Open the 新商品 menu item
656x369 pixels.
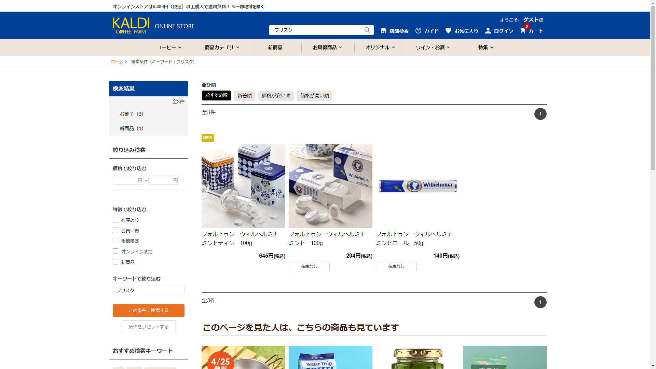pyautogui.click(x=275, y=47)
